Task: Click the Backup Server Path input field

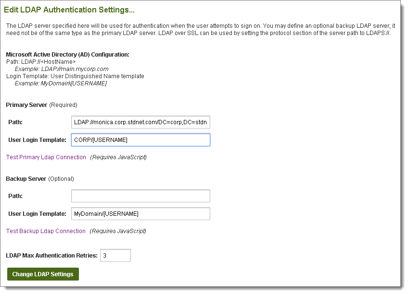Action: 140,196
